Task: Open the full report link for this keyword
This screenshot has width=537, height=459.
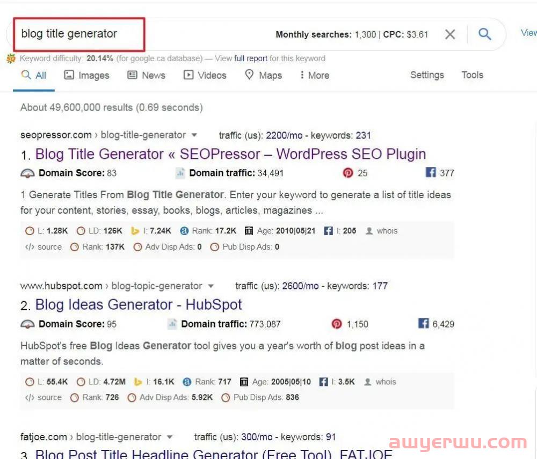Action: coord(251,59)
